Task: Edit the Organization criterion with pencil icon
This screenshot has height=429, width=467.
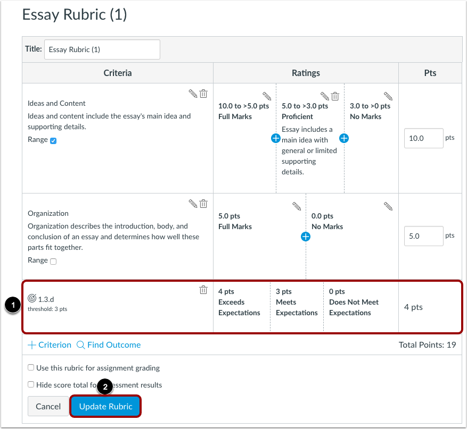Action: 193,204
